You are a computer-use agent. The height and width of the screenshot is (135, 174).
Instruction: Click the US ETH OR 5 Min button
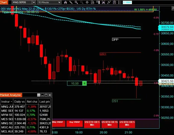pos(92,124)
